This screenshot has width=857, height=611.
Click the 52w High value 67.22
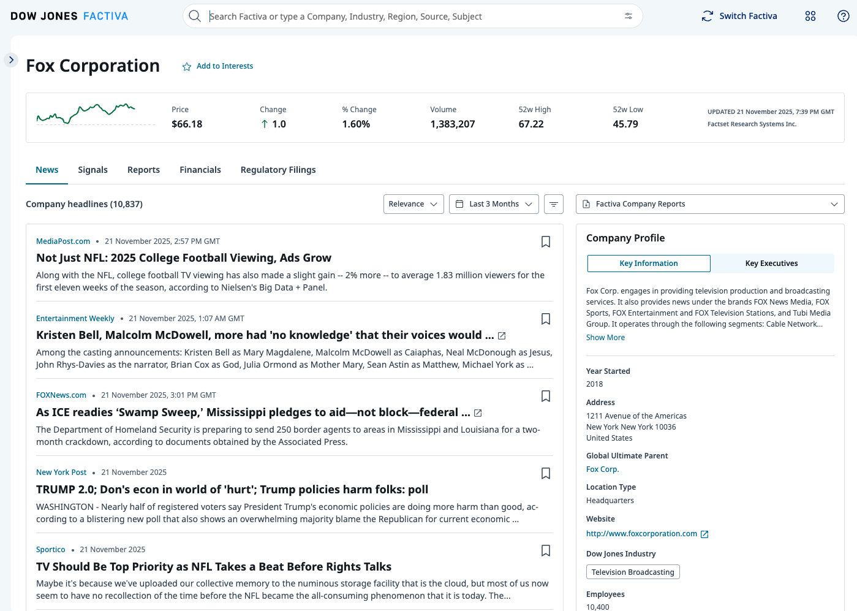[531, 124]
